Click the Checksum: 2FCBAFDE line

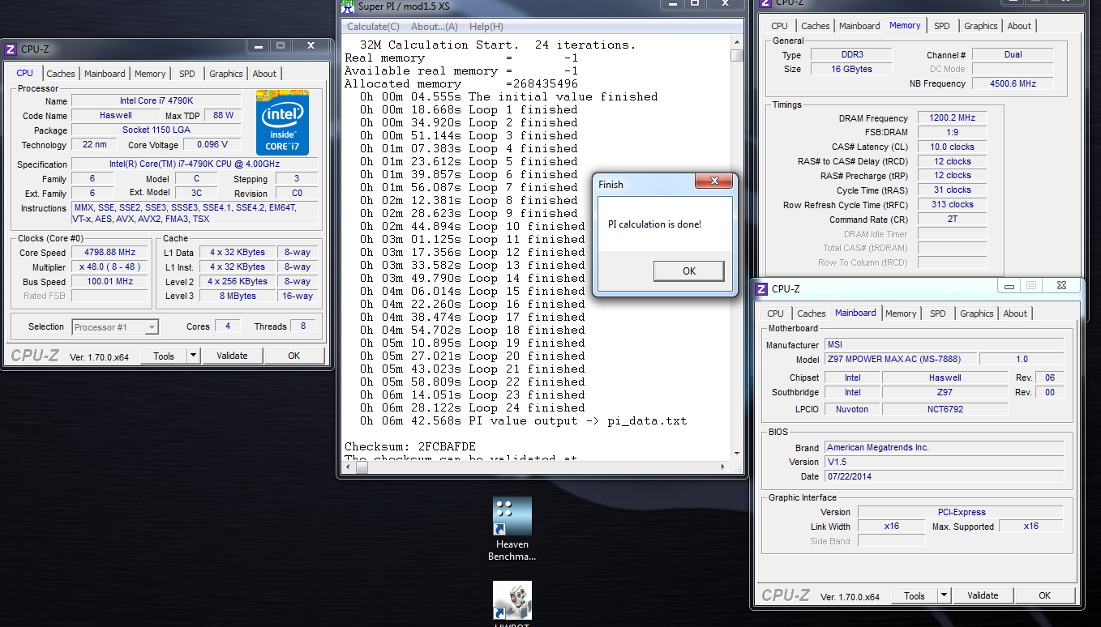click(x=410, y=446)
